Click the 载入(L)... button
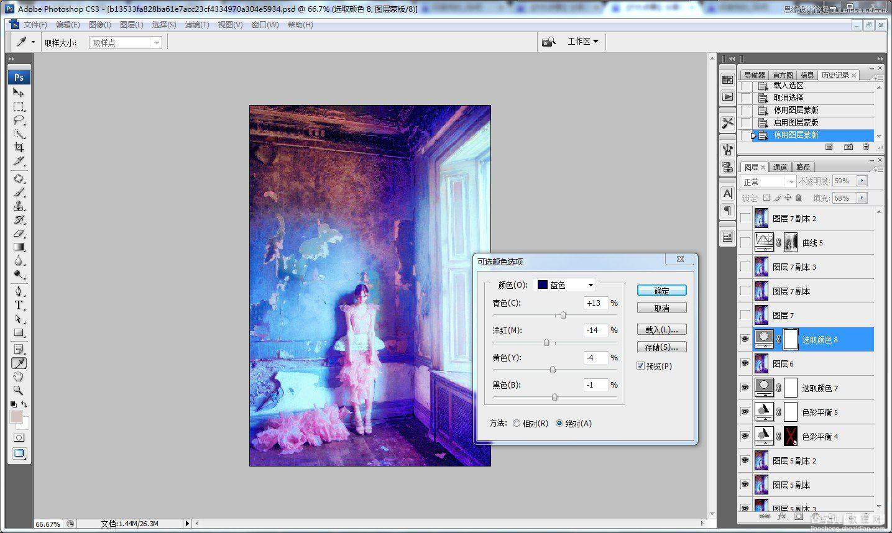 click(x=662, y=330)
